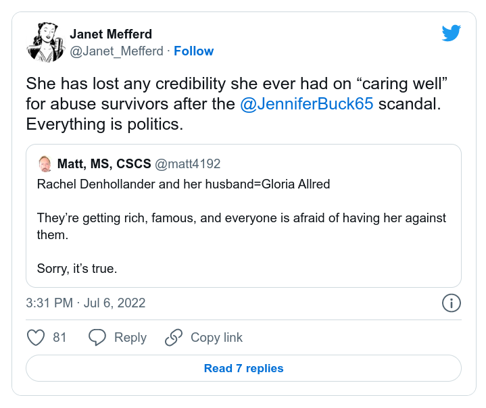The image size is (486, 408).
Task: Click the Twitter bird logo
Action: pyautogui.click(x=451, y=33)
